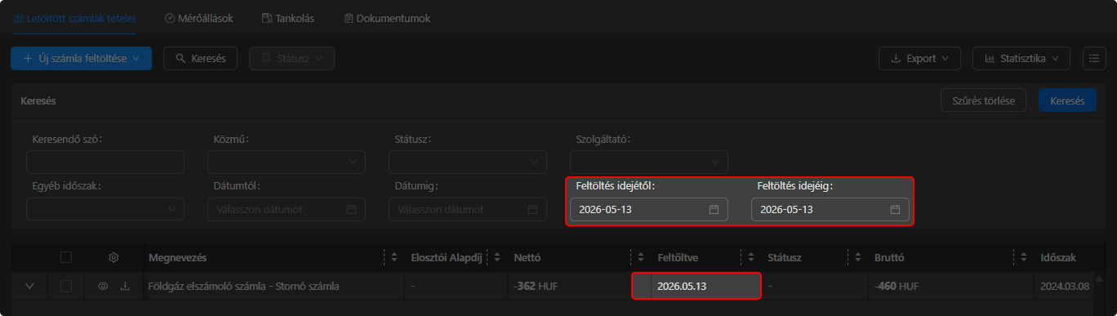Tick checkbox of Földgáz elszámoló számla row
Viewport: 1117px width, 316px height.
tap(66, 286)
